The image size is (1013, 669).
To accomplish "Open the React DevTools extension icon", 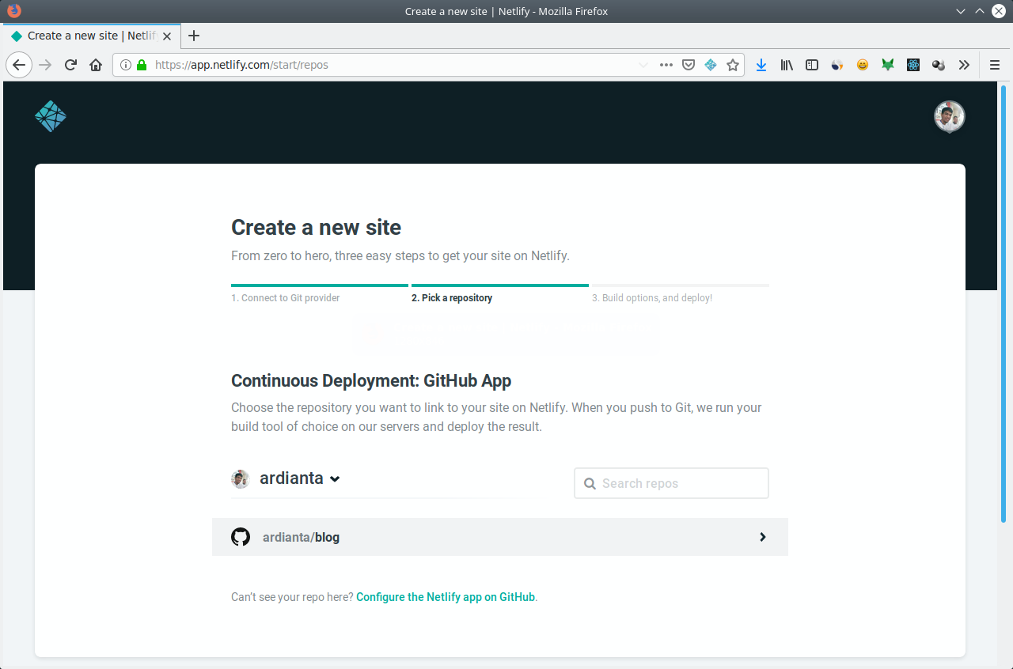I will tap(913, 64).
